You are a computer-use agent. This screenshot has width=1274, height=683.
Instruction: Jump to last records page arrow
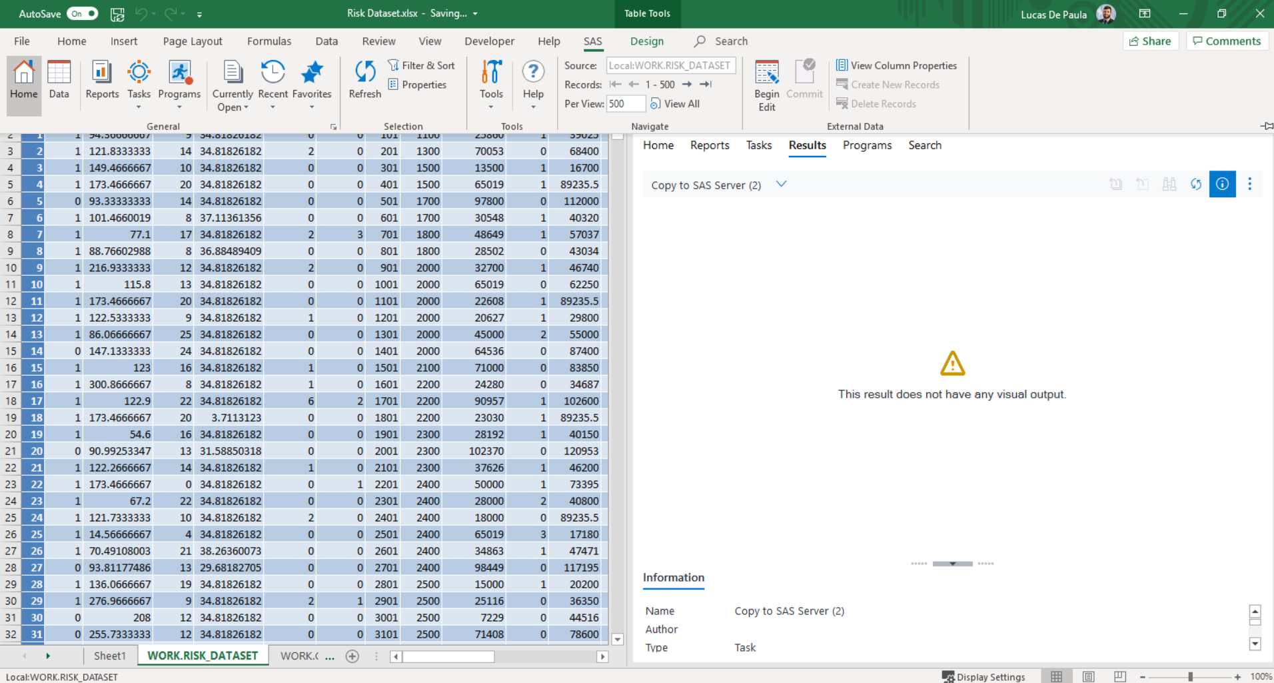tap(706, 85)
